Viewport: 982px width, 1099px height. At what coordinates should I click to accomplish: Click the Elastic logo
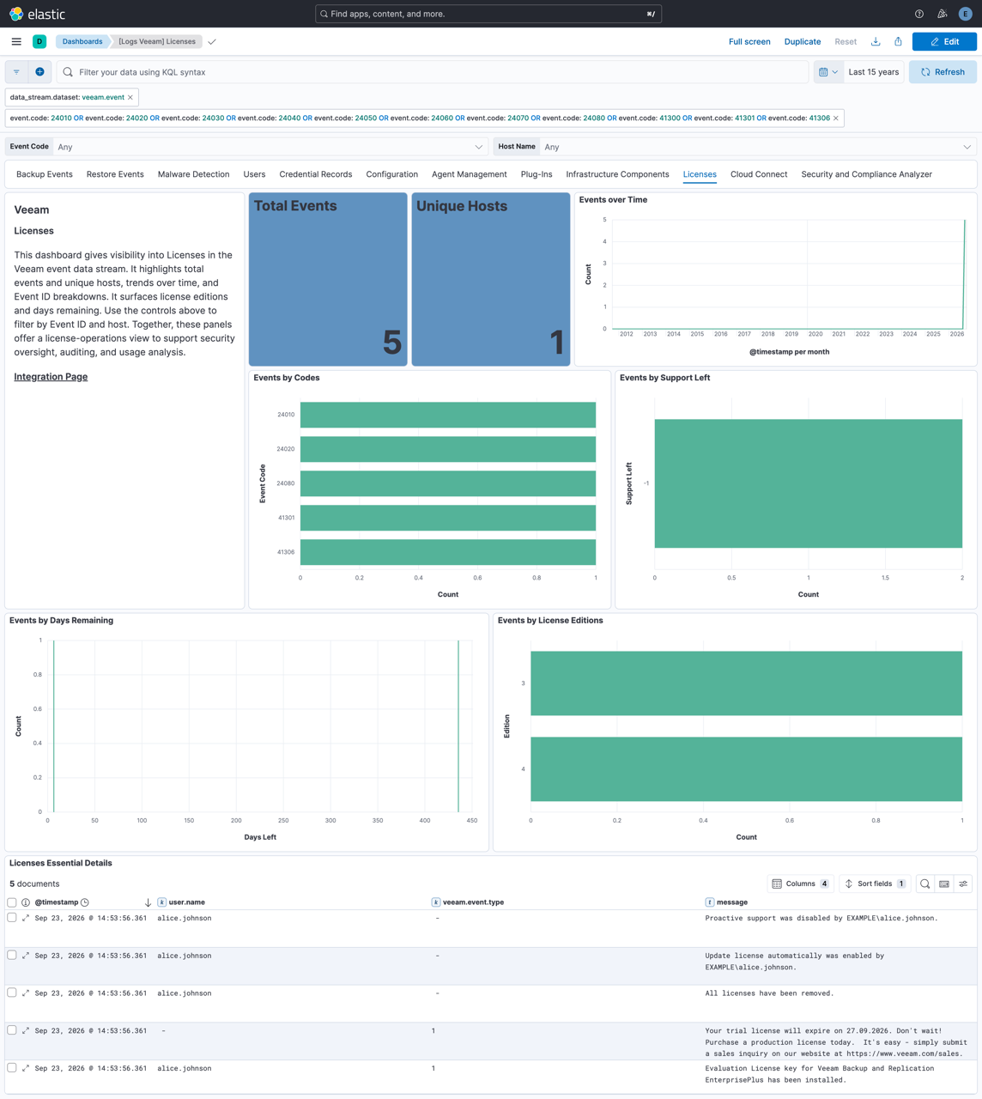point(37,14)
